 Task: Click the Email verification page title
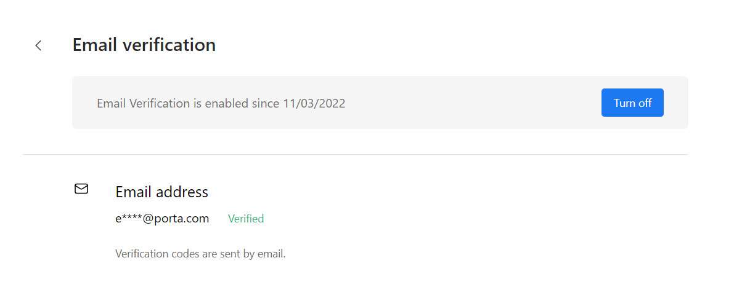click(144, 45)
